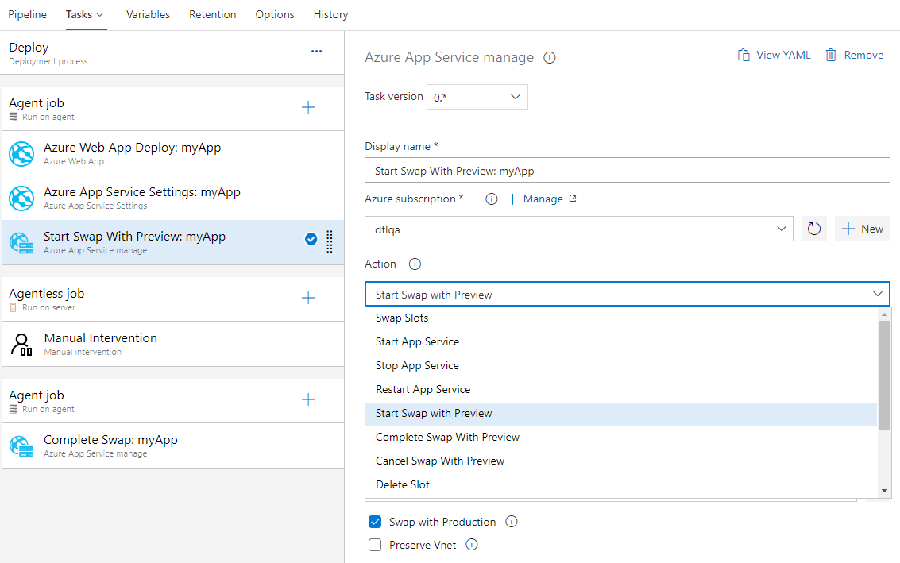Screen dimensions: 900x563
Task: Click the plus icon on Agent job
Action: pyautogui.click(x=308, y=107)
